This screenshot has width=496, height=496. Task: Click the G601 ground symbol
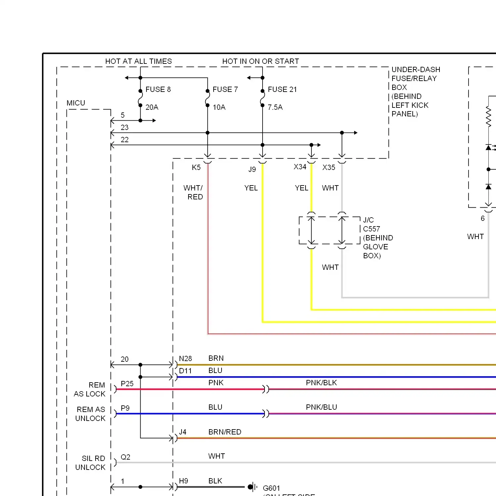(253, 487)
